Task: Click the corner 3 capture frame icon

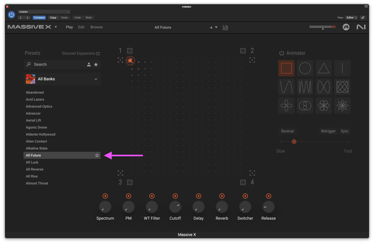Action: click(120, 173)
